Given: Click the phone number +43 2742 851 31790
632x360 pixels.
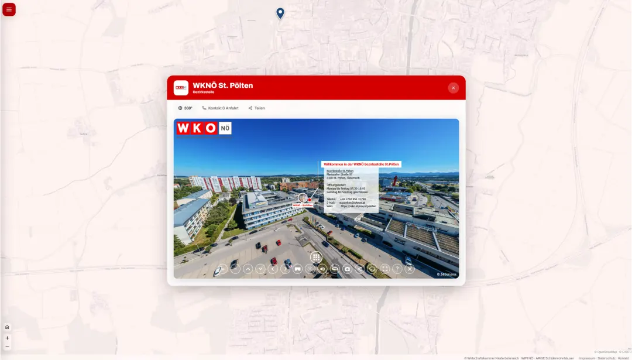Looking at the screenshot, I should click(x=353, y=199).
